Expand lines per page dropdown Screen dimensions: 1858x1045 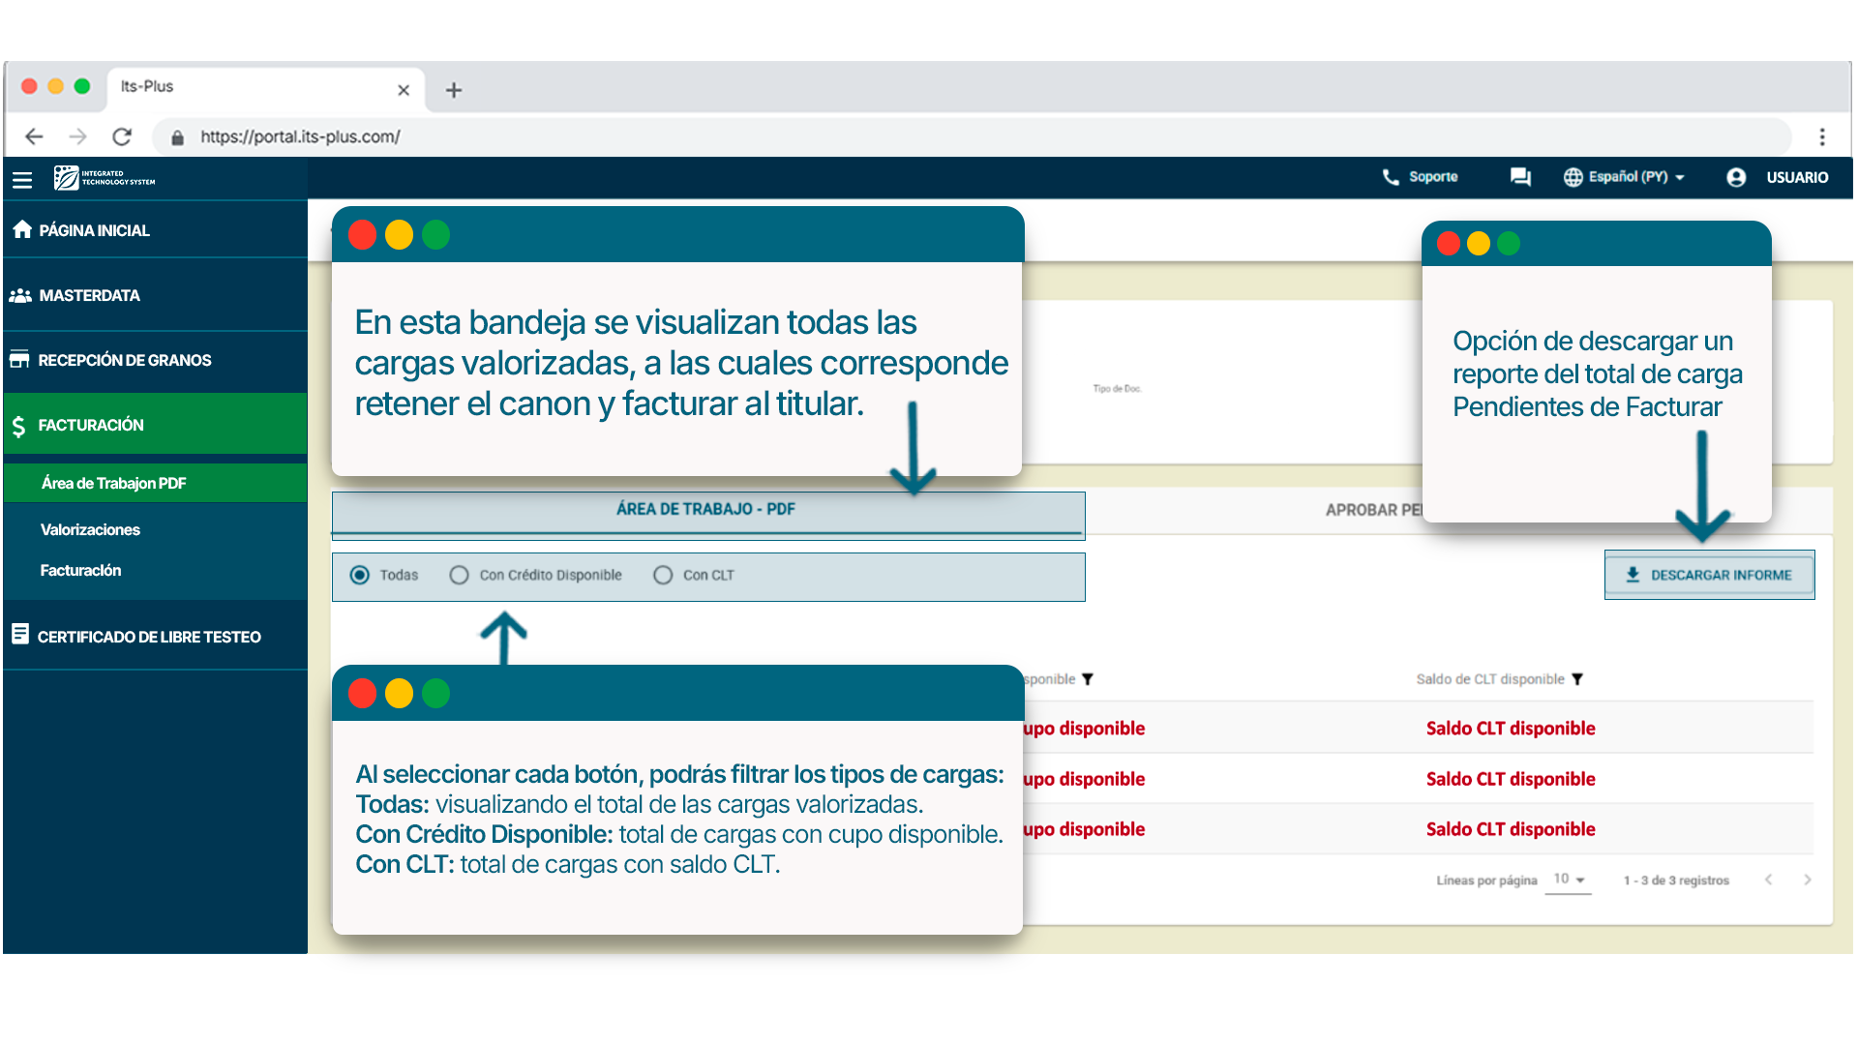[x=1569, y=880]
